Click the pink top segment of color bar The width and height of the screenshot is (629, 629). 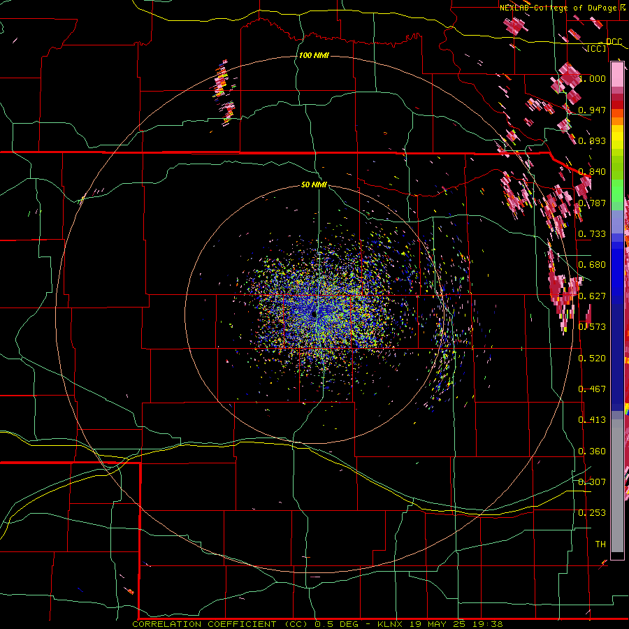(x=617, y=74)
